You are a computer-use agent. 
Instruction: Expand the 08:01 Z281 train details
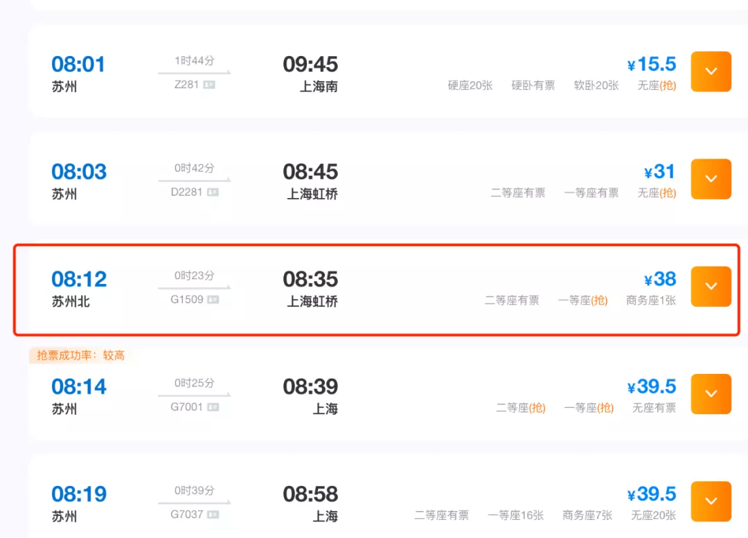point(711,71)
